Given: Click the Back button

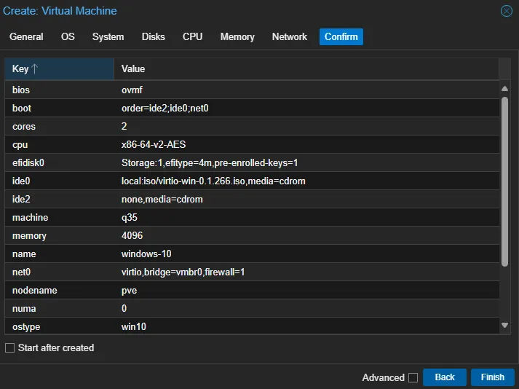Looking at the screenshot, I should click(x=444, y=377).
